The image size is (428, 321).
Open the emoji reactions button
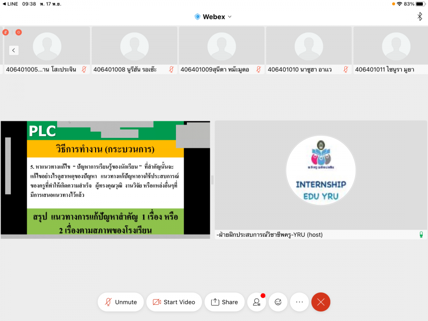coord(278,302)
